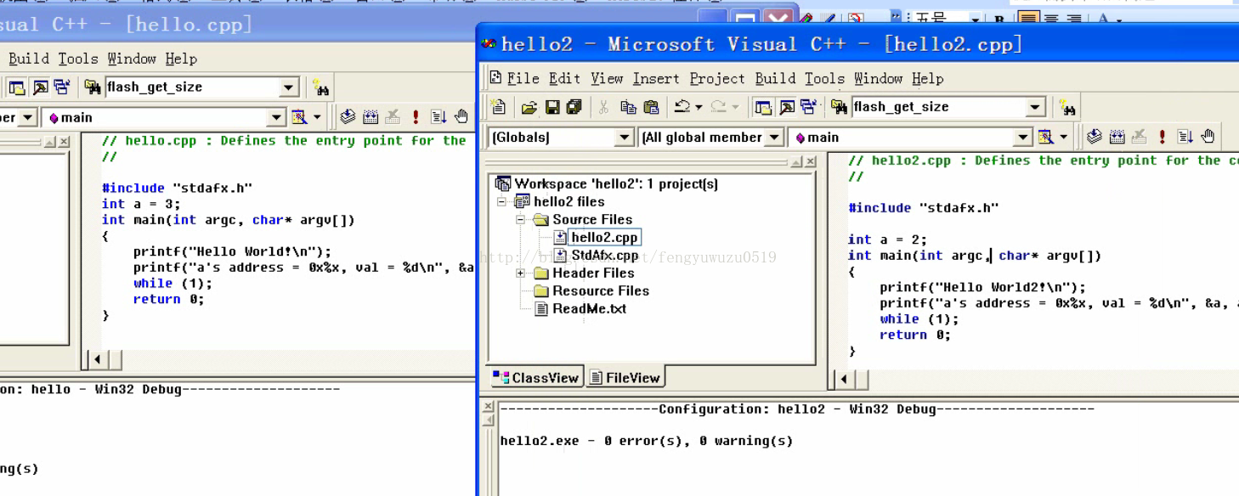
Task: Open the Tools menu in hello window
Action: (78, 59)
